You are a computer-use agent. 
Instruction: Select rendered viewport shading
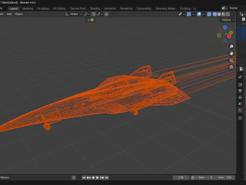[228, 14]
